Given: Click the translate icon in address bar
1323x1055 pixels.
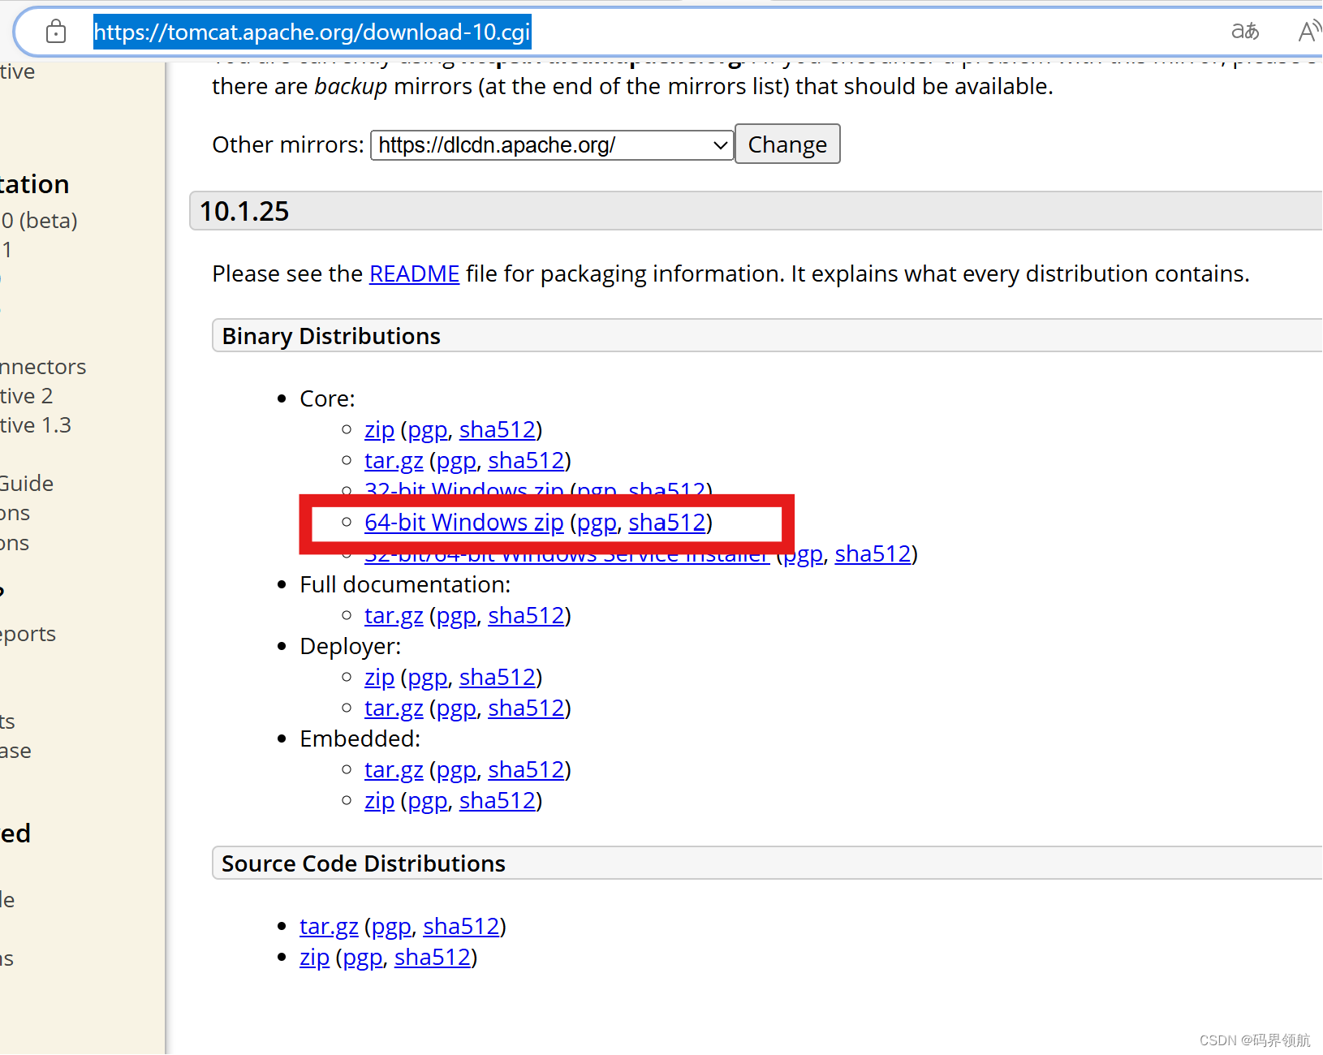Looking at the screenshot, I should (x=1245, y=32).
